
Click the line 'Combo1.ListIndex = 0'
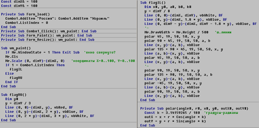coord(27,23)
